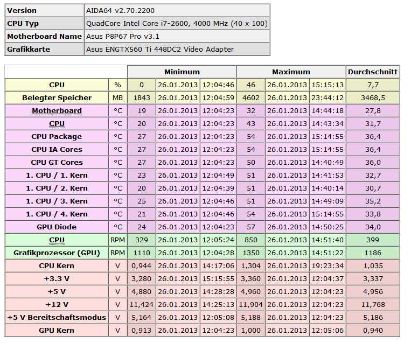Select the Asus P8P67 Pro v3.1 value
The height and width of the screenshot is (350, 418).
tap(123, 37)
